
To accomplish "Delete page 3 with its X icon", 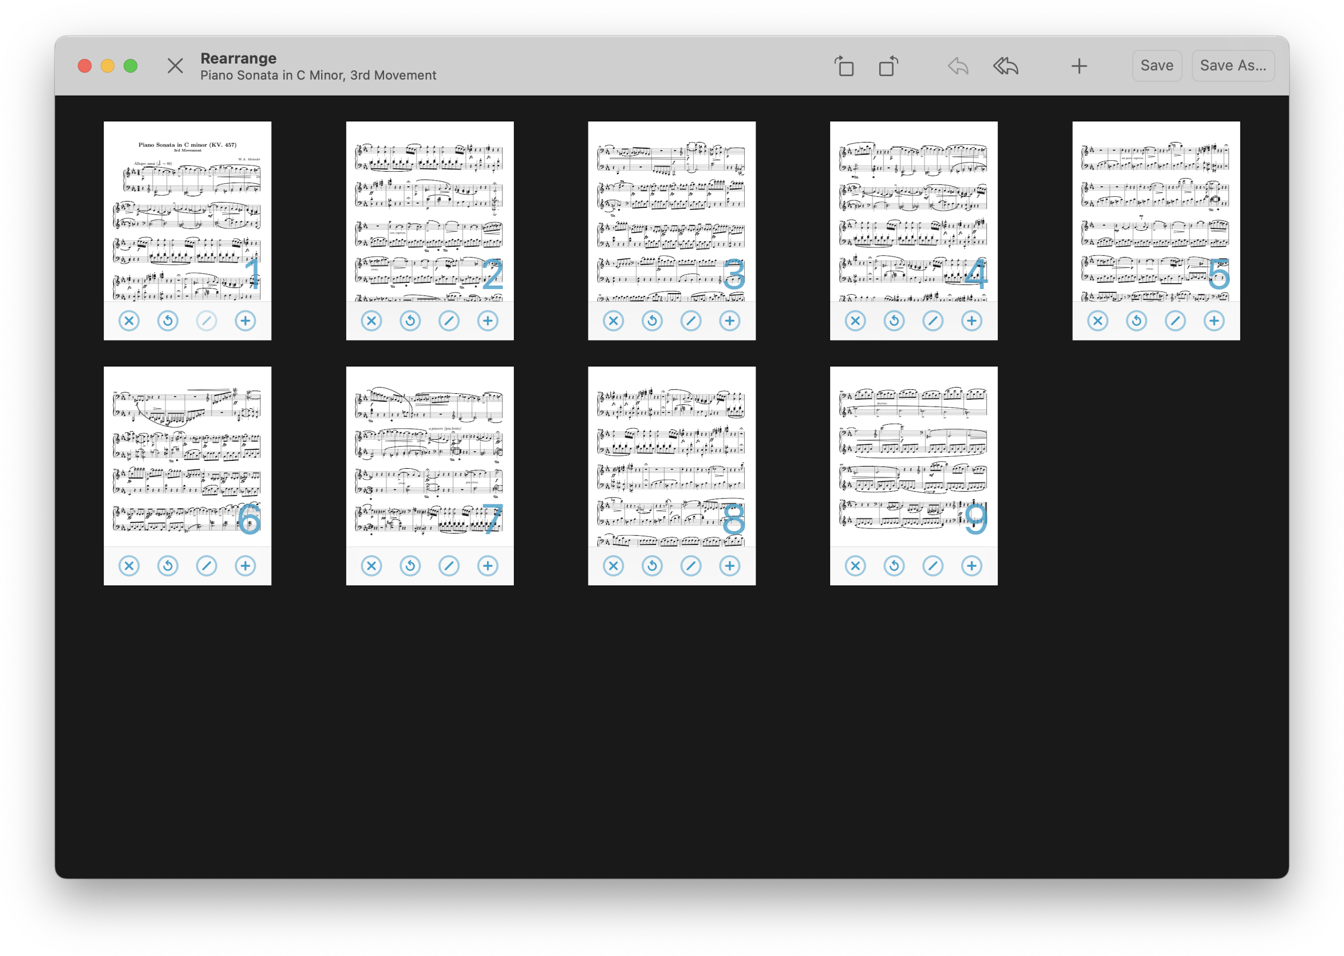I will click(613, 321).
